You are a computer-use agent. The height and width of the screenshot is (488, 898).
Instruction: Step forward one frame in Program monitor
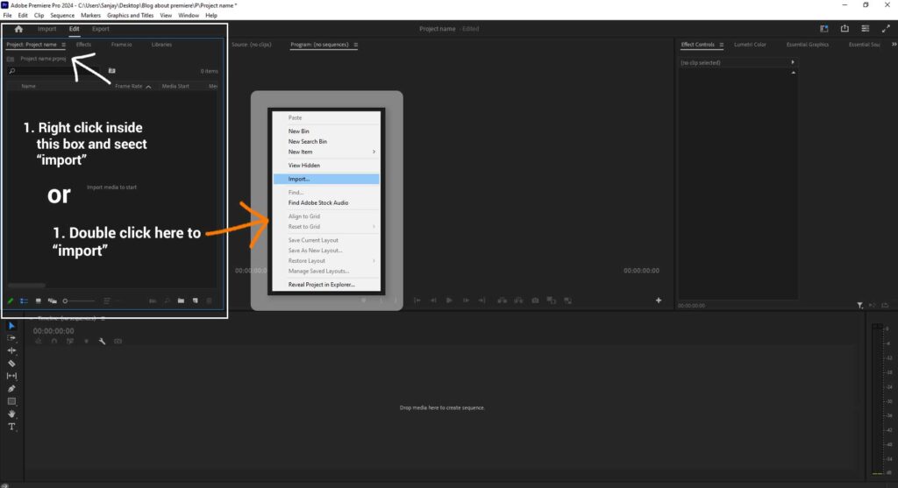point(467,301)
